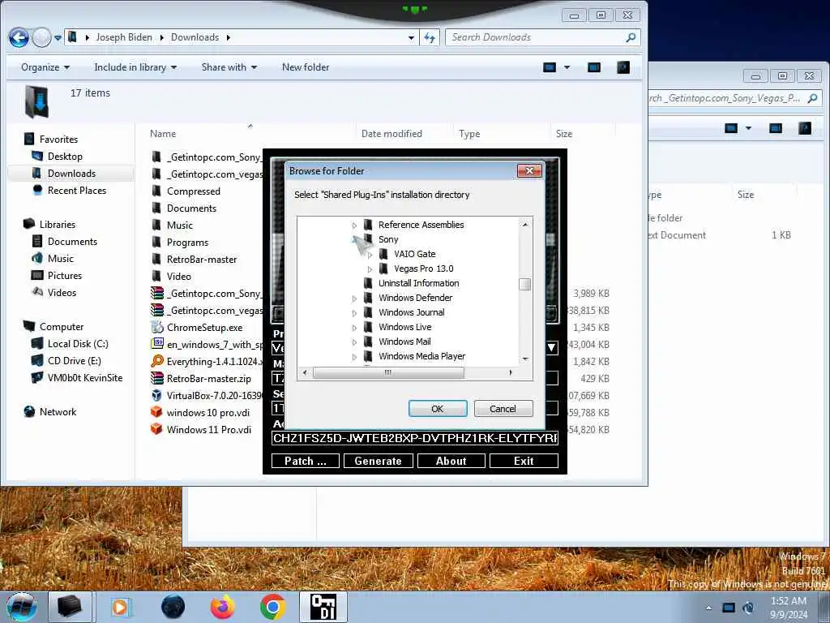The height and width of the screenshot is (623, 830).
Task: Click New folder in the toolbar
Action: tap(306, 67)
